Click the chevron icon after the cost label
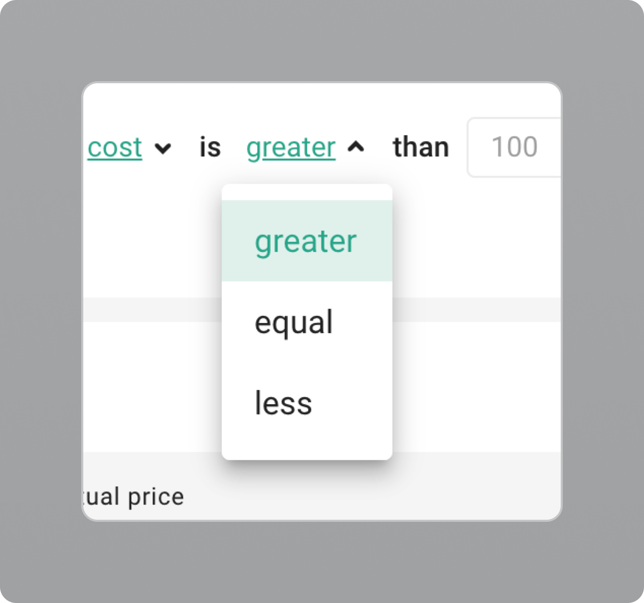 coord(163,149)
